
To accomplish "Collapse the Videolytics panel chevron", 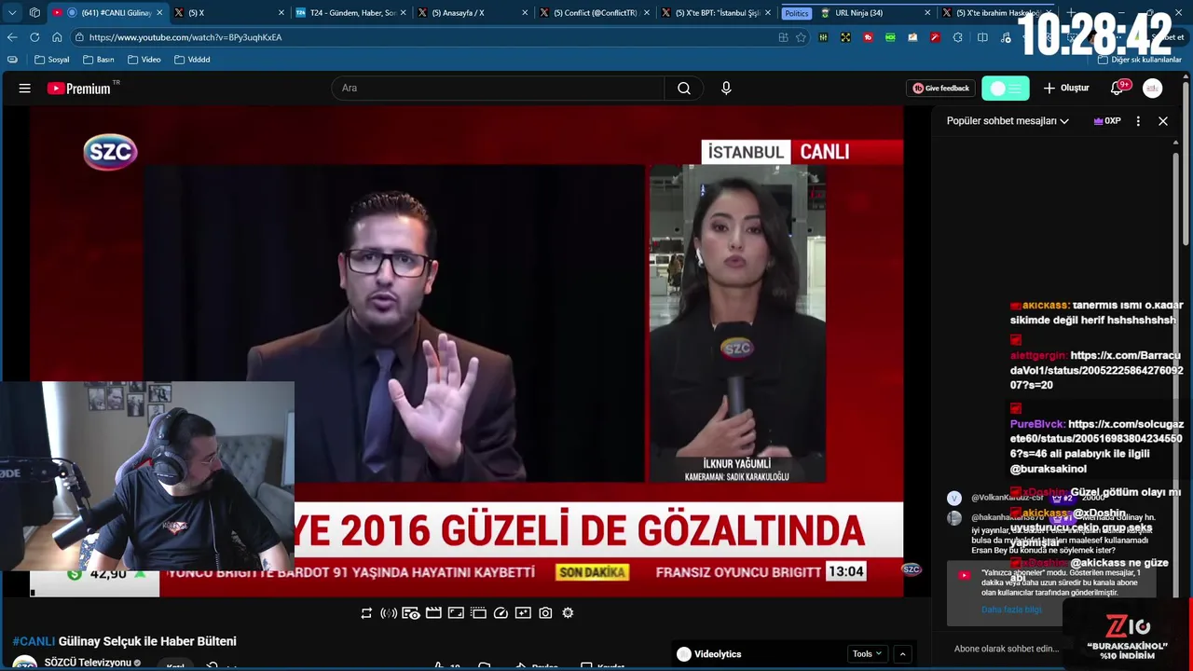I will click(902, 654).
